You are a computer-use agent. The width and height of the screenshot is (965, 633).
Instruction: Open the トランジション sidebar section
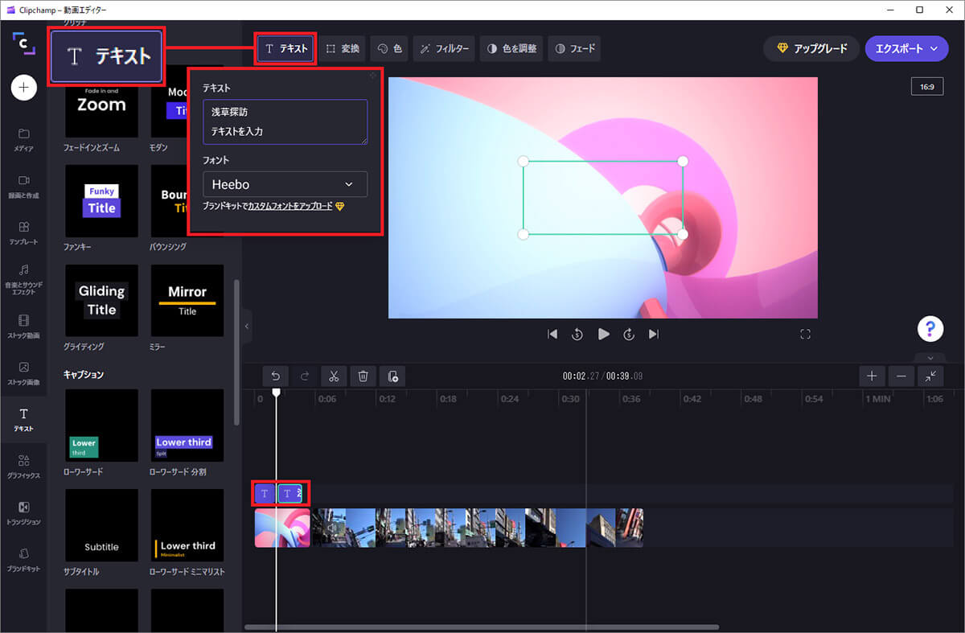pyautogui.click(x=23, y=513)
